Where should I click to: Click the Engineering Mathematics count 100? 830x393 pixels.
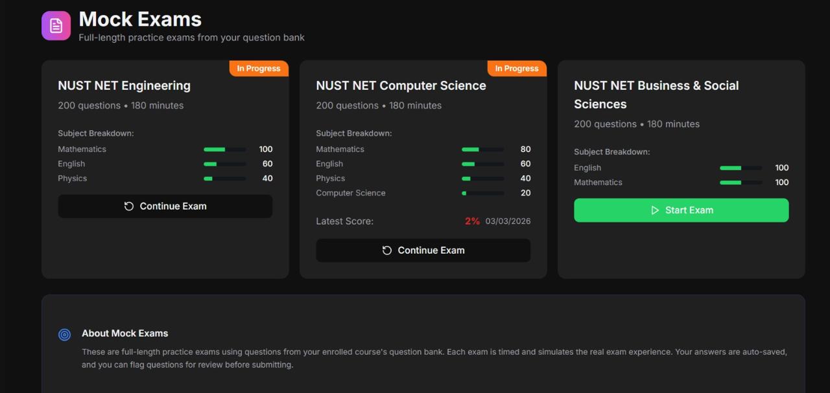click(x=266, y=150)
